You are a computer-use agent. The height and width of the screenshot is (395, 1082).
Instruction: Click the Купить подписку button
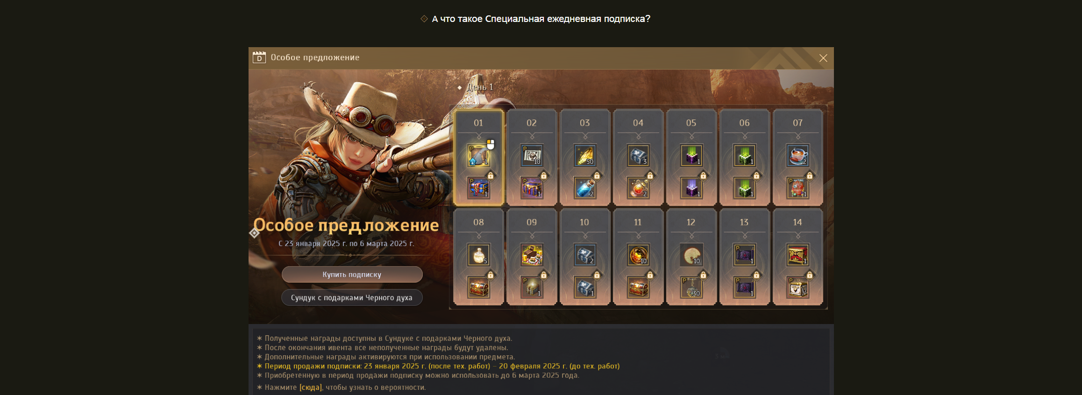(352, 275)
